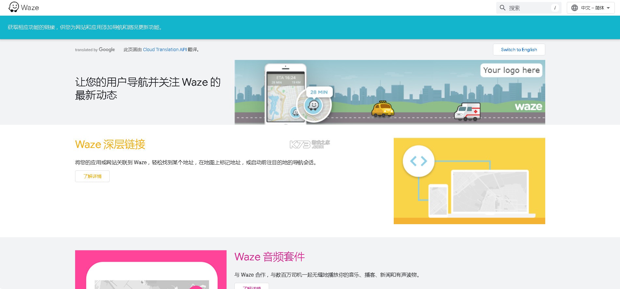
Task: Click the Waze 音频套件 heading
Action: (x=269, y=257)
